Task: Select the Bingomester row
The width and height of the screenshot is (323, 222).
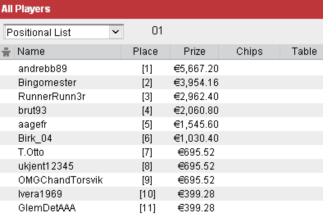Action: pos(161,82)
